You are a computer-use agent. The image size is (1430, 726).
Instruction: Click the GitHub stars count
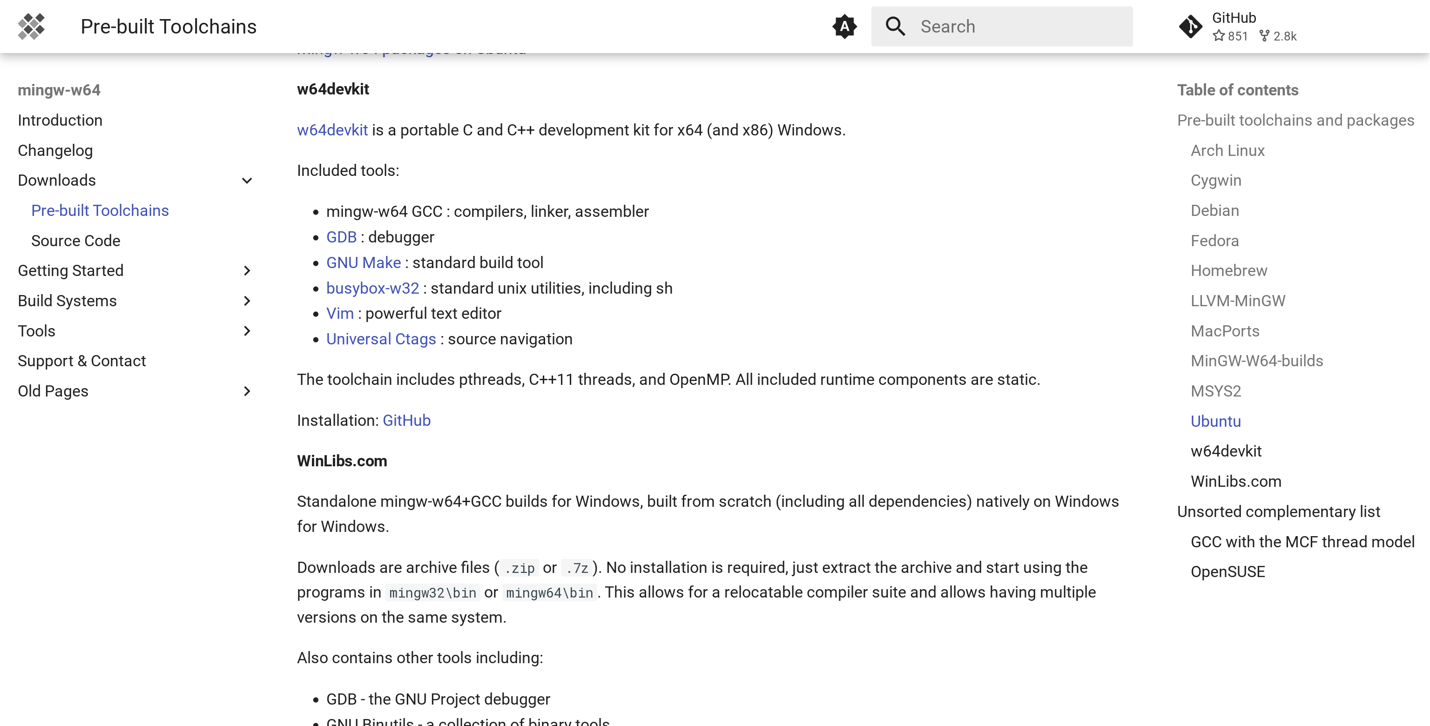tap(1230, 36)
